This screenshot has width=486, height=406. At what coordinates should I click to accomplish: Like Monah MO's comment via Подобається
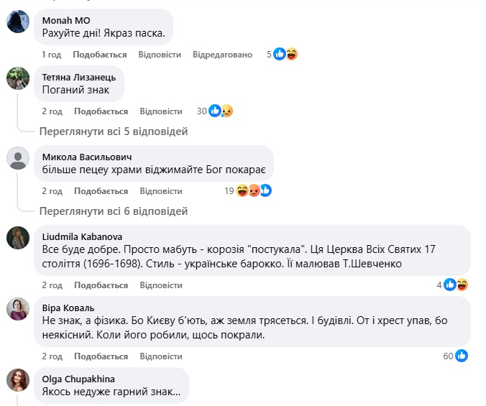pos(100,55)
